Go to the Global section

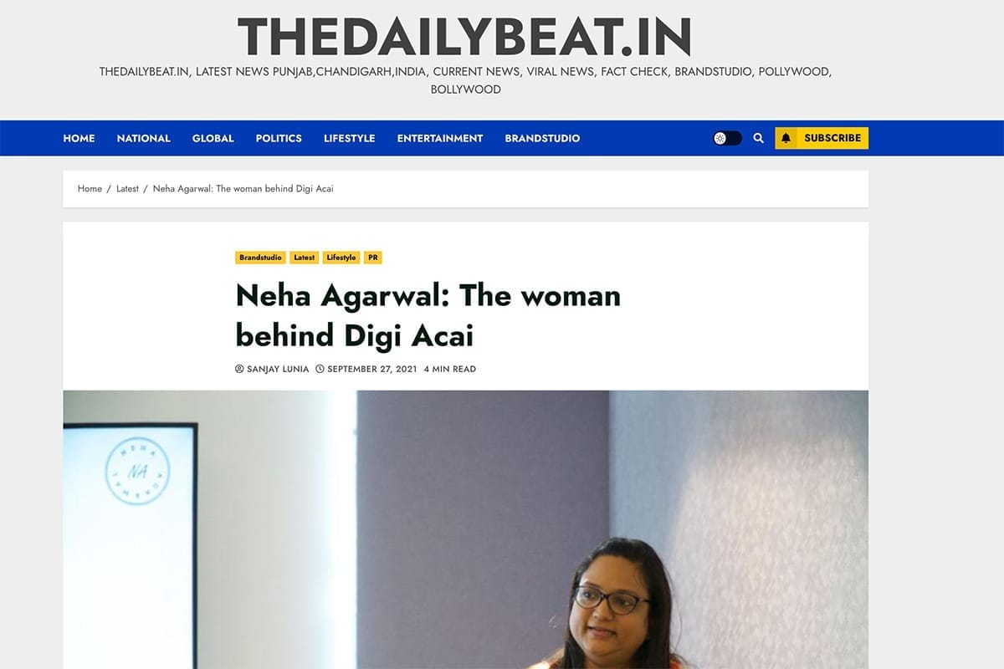[213, 138]
